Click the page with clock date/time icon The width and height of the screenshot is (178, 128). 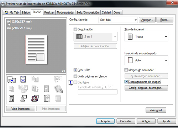(x=47, y=98)
